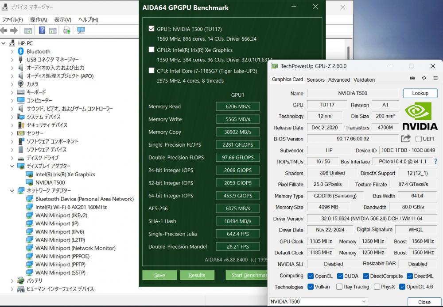This screenshot has height=307, width=443.
Task: Uncheck GPU1 NVIDIA T500 checkbox
Action: pos(152,29)
